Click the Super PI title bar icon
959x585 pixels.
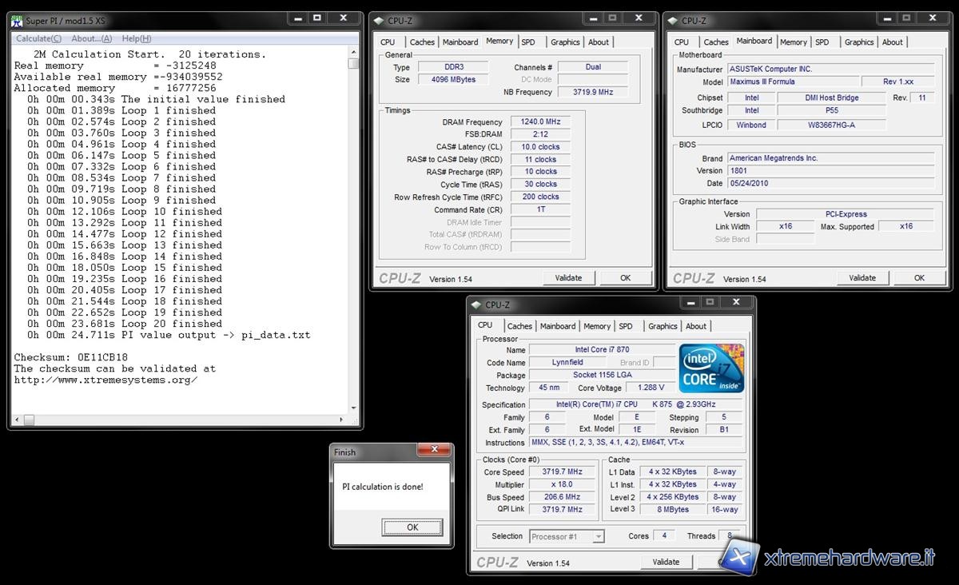pos(17,21)
